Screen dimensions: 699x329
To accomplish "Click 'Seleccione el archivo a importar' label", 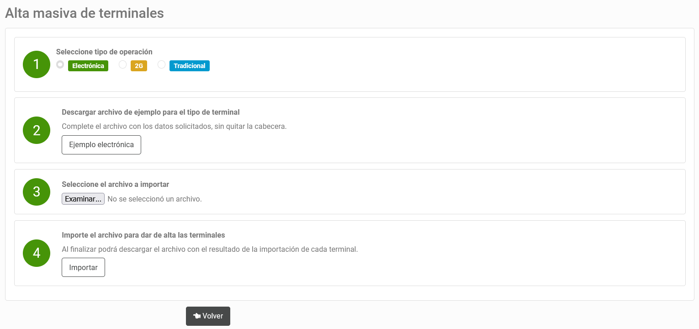I will tap(116, 185).
